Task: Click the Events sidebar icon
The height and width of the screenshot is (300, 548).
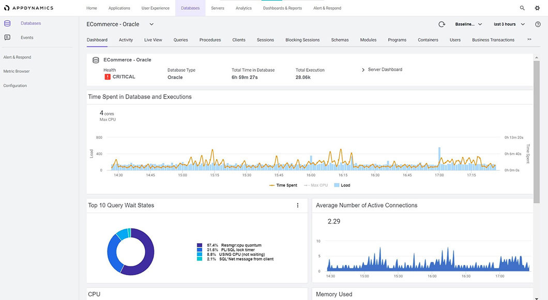Action: (7, 38)
